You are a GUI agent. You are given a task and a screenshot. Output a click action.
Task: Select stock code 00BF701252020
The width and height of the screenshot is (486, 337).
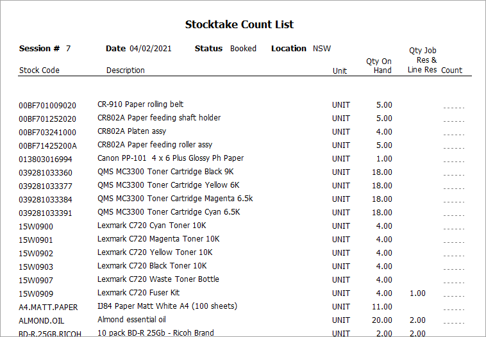(47, 119)
